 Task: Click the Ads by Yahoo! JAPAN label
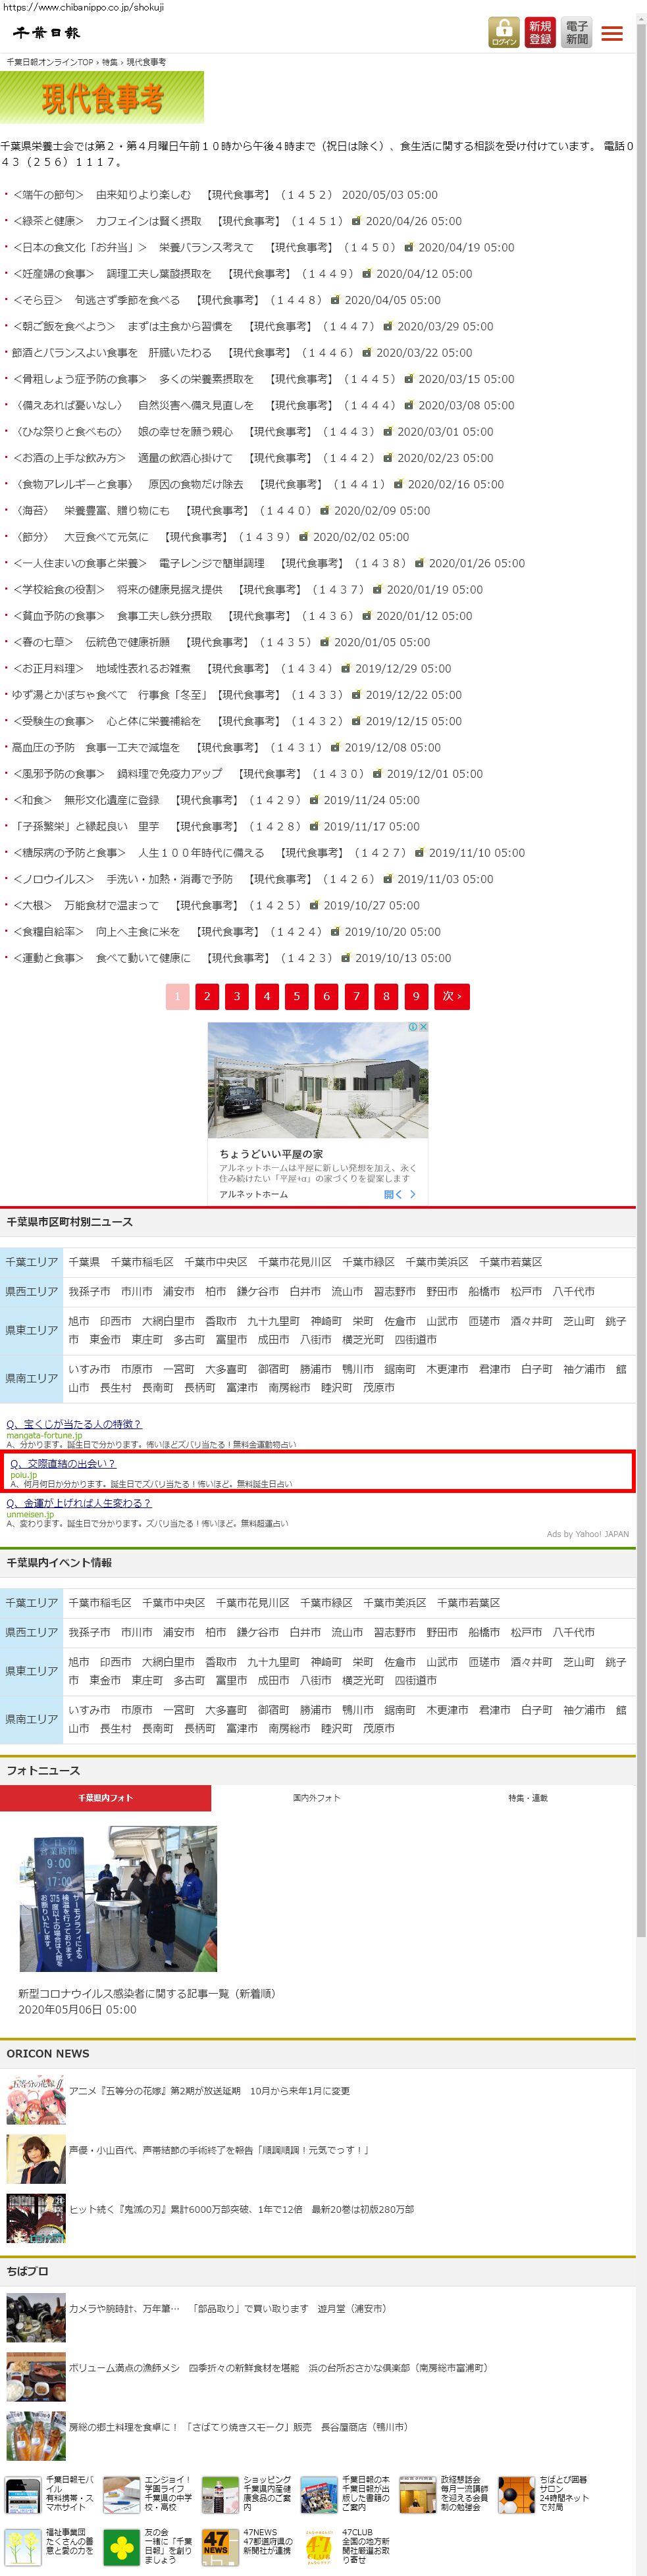click(x=588, y=1534)
